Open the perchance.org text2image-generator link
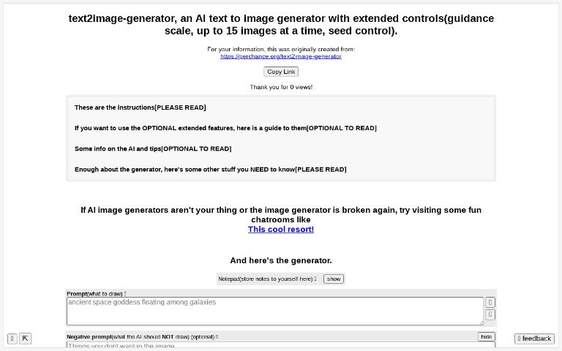The width and height of the screenshot is (562, 351). [x=281, y=56]
